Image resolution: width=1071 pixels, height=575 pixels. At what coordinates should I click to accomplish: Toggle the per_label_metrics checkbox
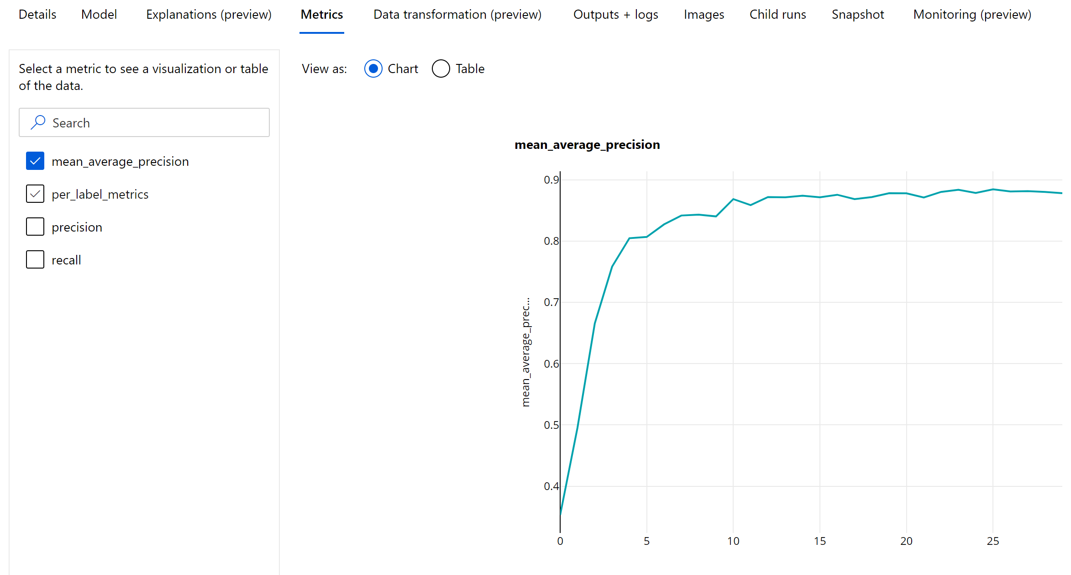pos(35,194)
